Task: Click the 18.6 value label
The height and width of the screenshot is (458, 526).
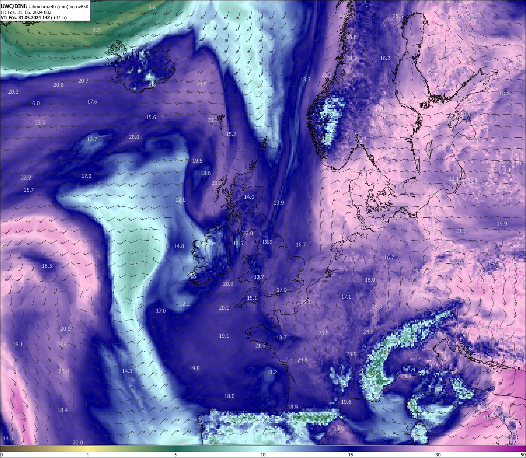Action: [x=504, y=93]
